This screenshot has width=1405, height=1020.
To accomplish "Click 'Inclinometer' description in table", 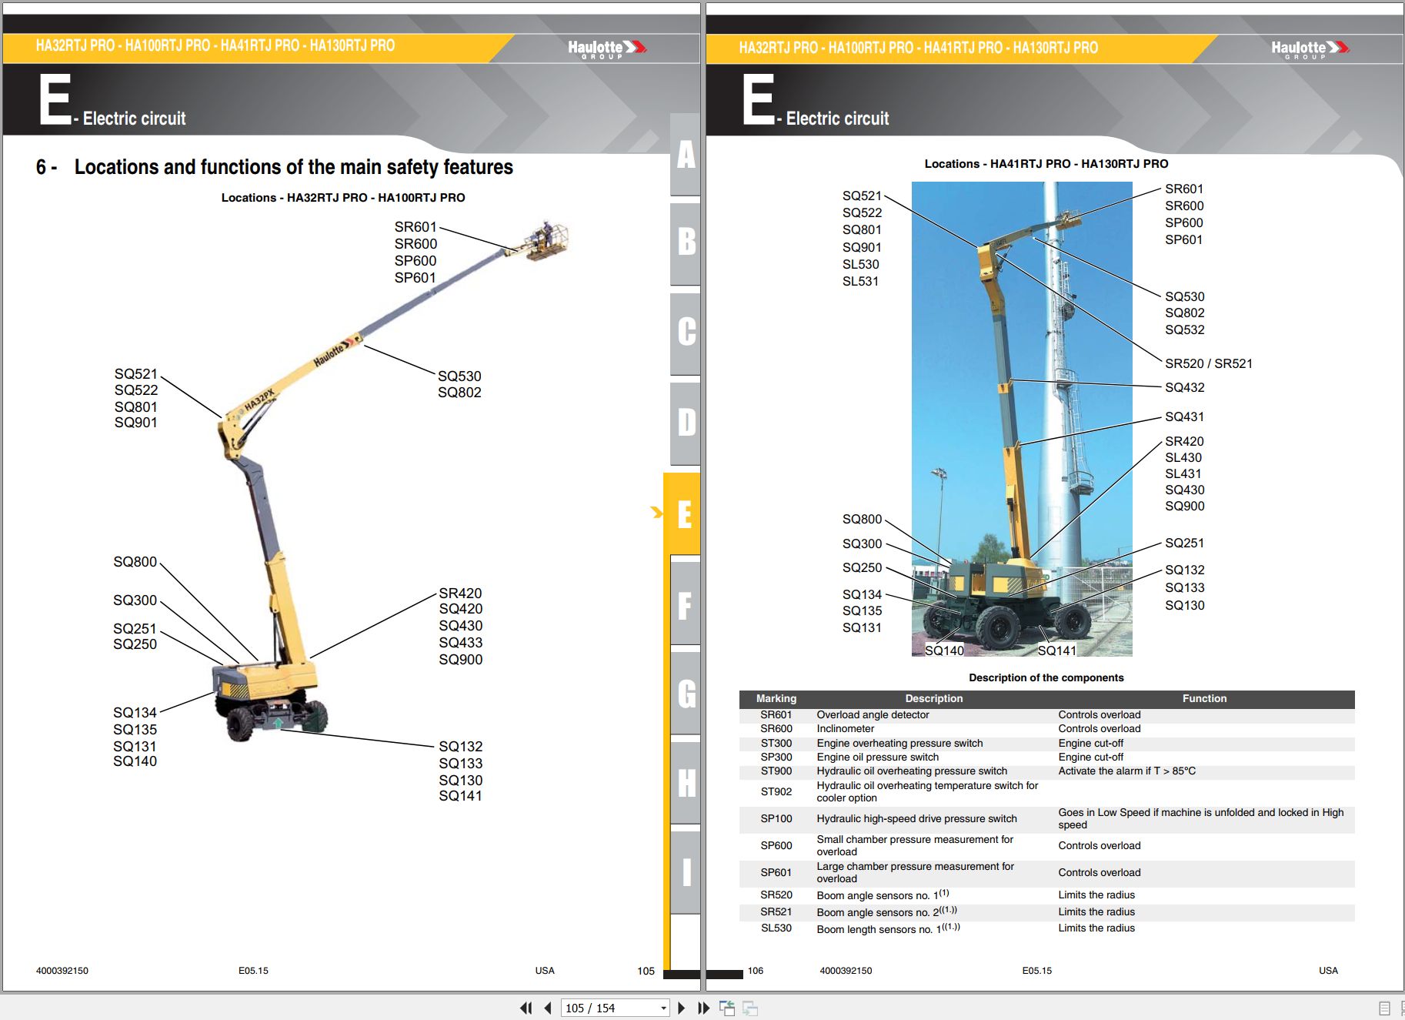I will pyautogui.click(x=846, y=729).
